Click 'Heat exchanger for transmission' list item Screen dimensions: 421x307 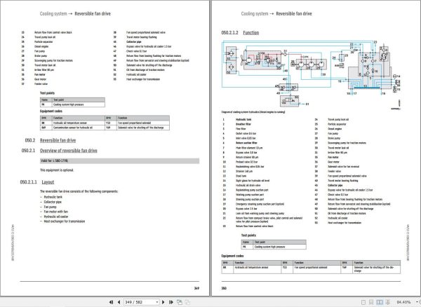tap(65, 221)
